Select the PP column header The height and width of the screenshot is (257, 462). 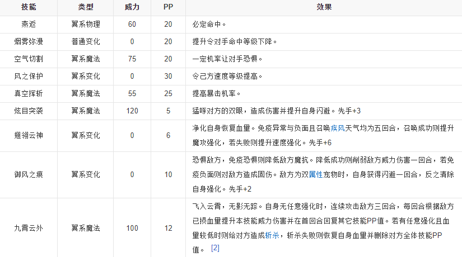[168, 7]
